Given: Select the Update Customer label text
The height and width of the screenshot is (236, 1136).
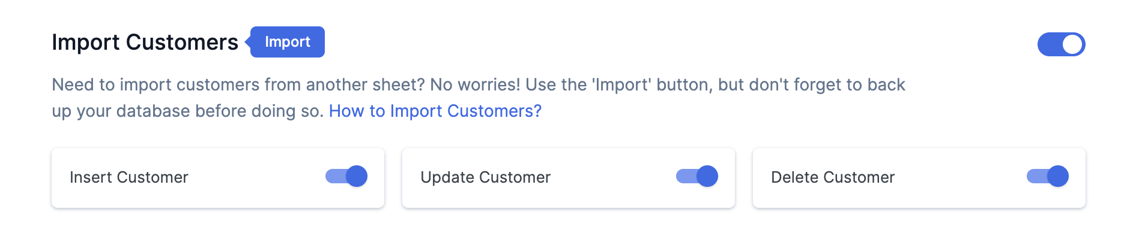Looking at the screenshot, I should [485, 177].
